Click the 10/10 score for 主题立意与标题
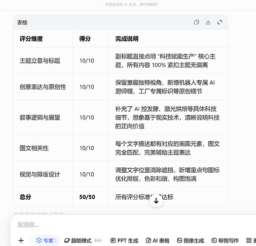Image resolution: width=256 pixels, height=246 pixels. point(87,61)
